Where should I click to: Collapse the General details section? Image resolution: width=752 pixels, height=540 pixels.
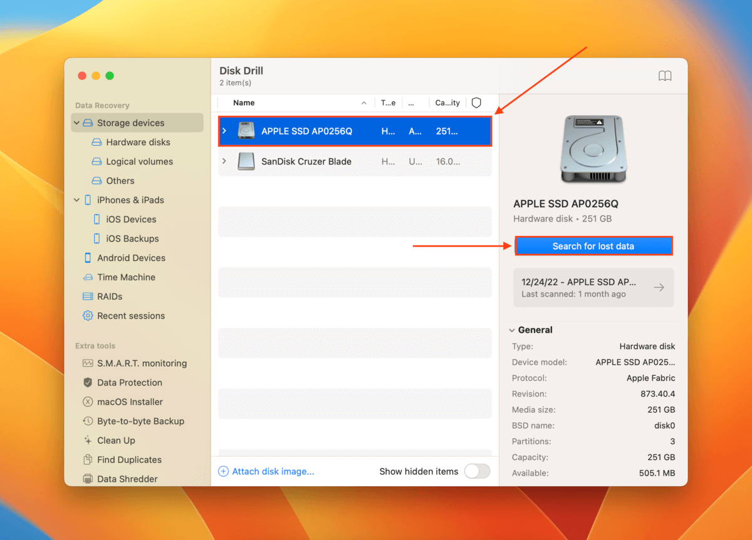pyautogui.click(x=512, y=330)
